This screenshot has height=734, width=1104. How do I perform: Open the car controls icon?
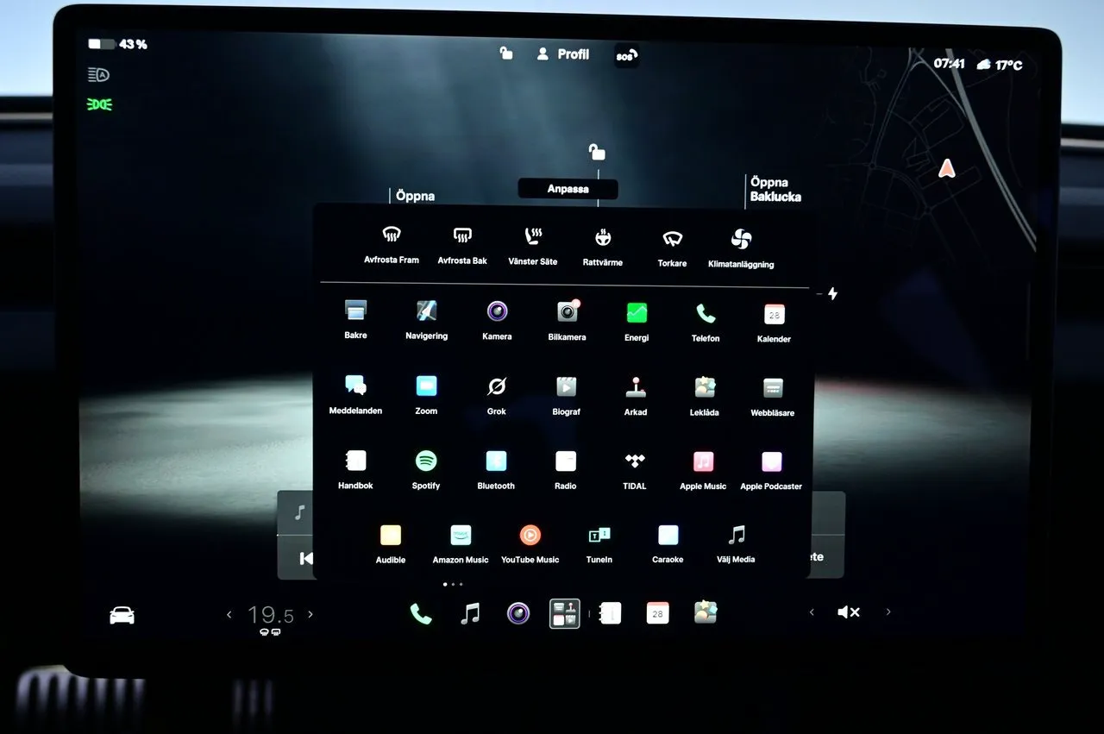pyautogui.click(x=122, y=615)
